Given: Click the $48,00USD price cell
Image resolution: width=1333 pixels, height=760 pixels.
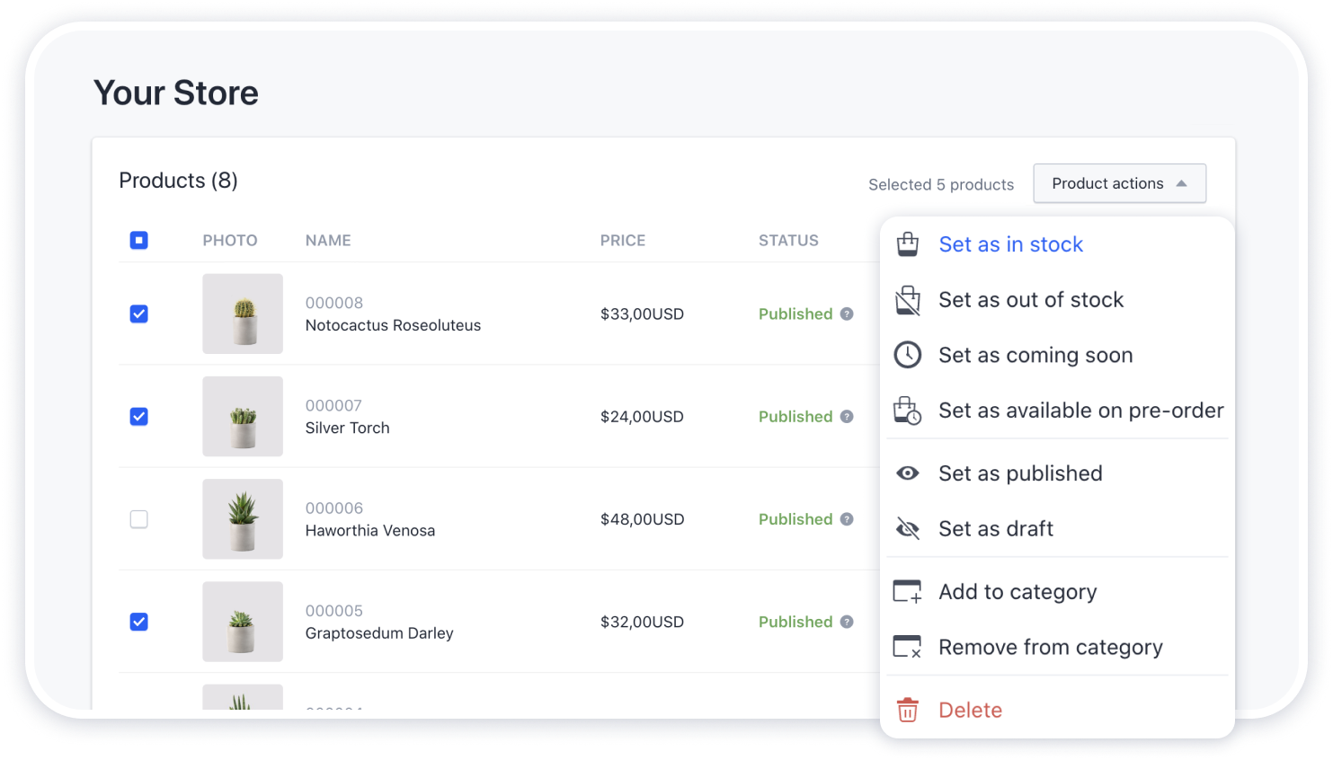Looking at the screenshot, I should (x=642, y=519).
